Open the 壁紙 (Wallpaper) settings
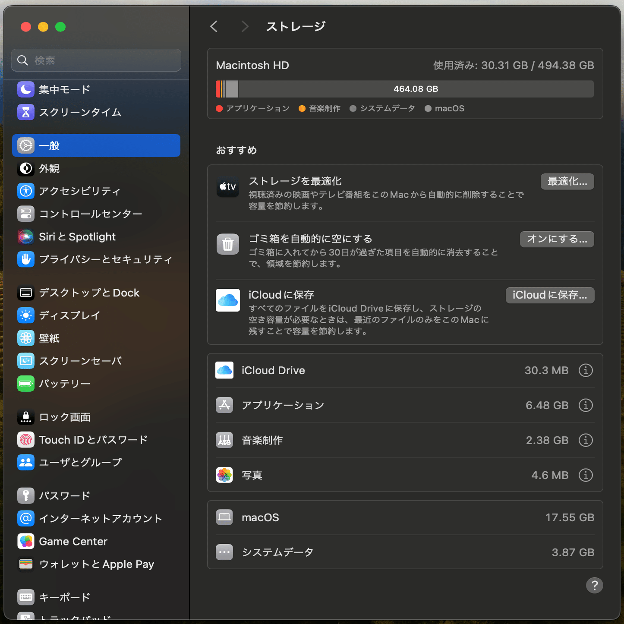 coord(49,338)
